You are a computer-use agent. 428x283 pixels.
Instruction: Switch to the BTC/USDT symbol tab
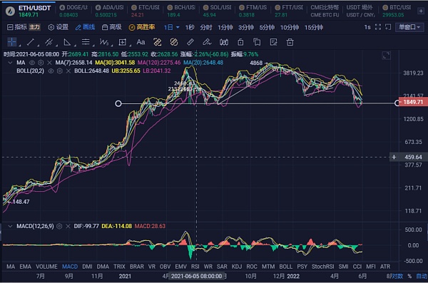click(x=397, y=11)
